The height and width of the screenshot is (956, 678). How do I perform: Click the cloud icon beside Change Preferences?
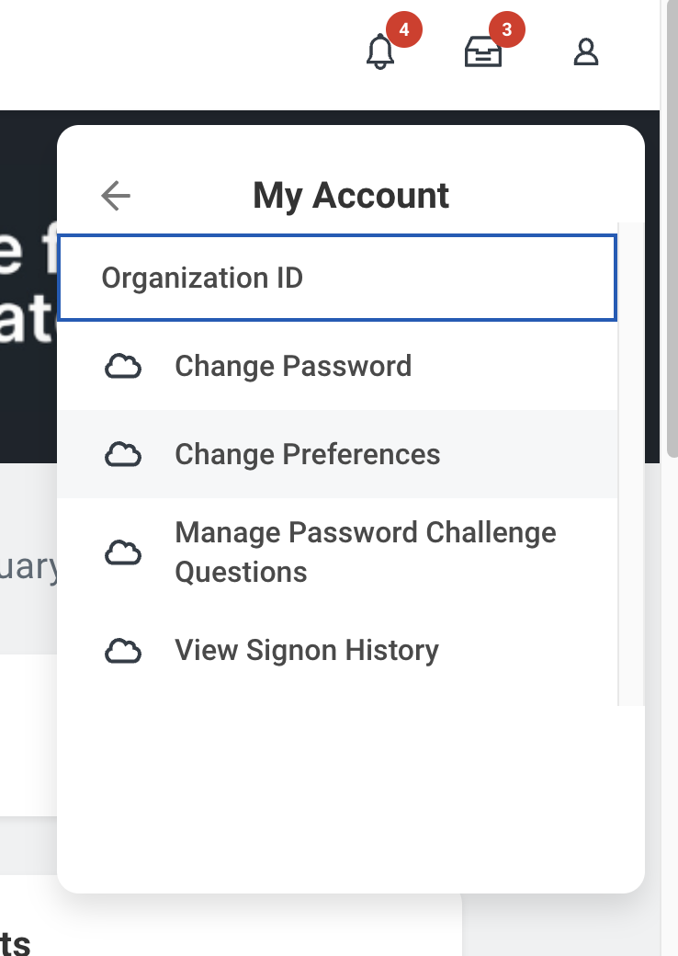coord(122,455)
